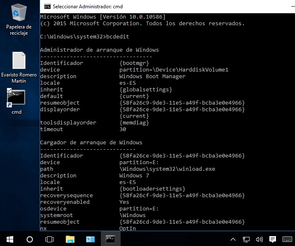
Task: Select the Evaristo Romero Martín text file
Action: point(19,61)
